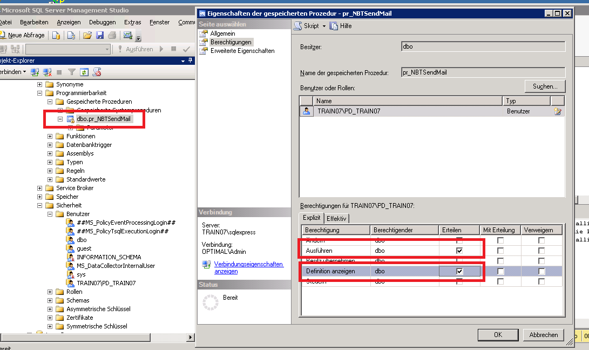This screenshot has width=589, height=350.
Task: Check Verweigern for Ausführen permission
Action: tap(541, 251)
